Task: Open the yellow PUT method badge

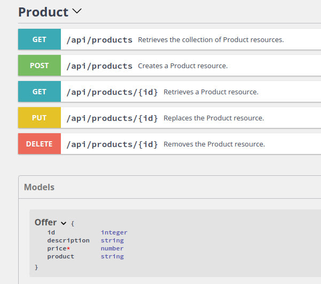Action: [x=40, y=118]
